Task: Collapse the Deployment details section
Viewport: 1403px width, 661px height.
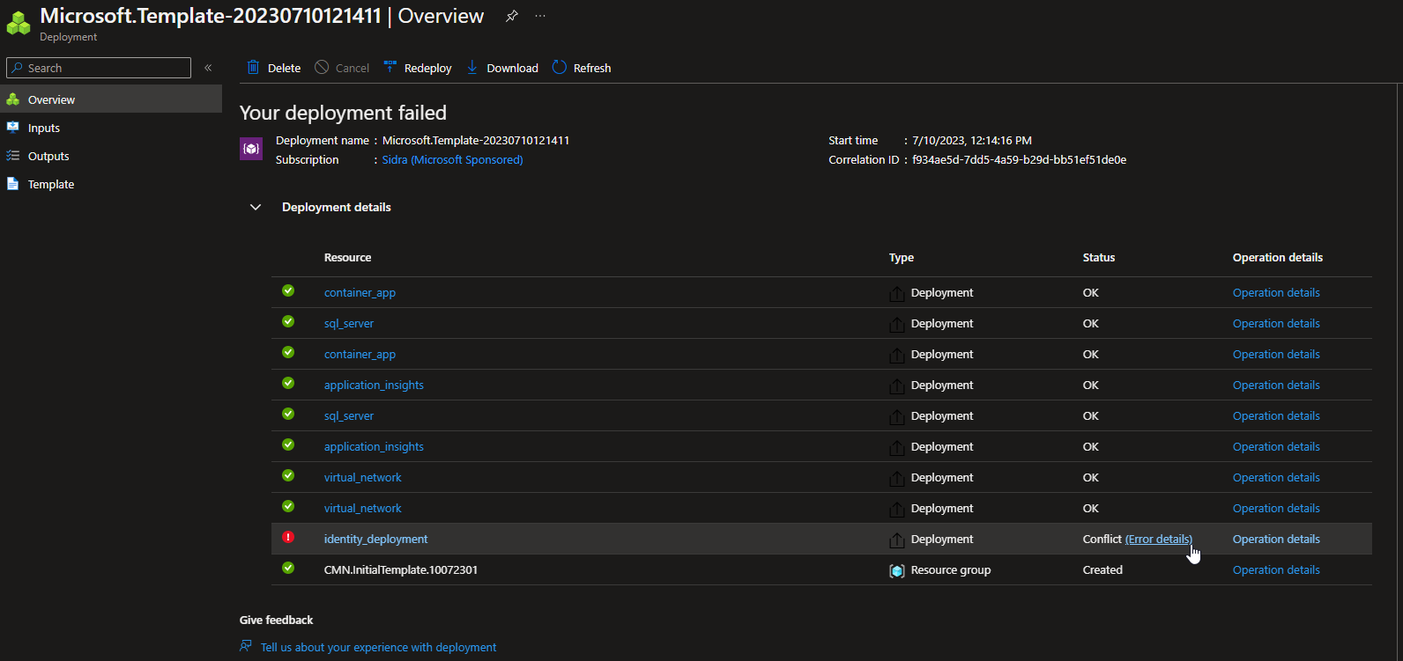Action: point(256,208)
